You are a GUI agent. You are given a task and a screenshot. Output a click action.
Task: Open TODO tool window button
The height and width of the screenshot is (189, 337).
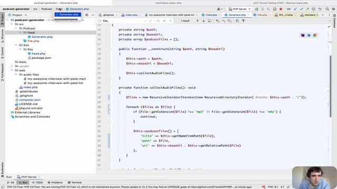[x=37, y=183]
